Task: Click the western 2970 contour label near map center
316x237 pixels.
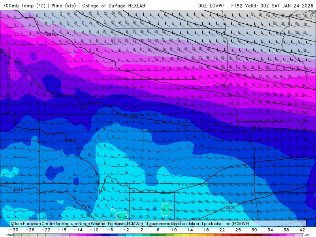Action: [x=134, y=118]
